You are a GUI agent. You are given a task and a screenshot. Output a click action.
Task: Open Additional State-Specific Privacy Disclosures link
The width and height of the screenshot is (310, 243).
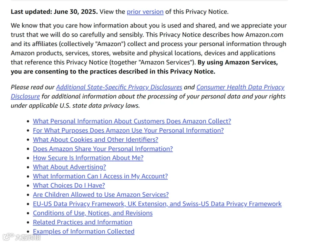click(x=119, y=87)
